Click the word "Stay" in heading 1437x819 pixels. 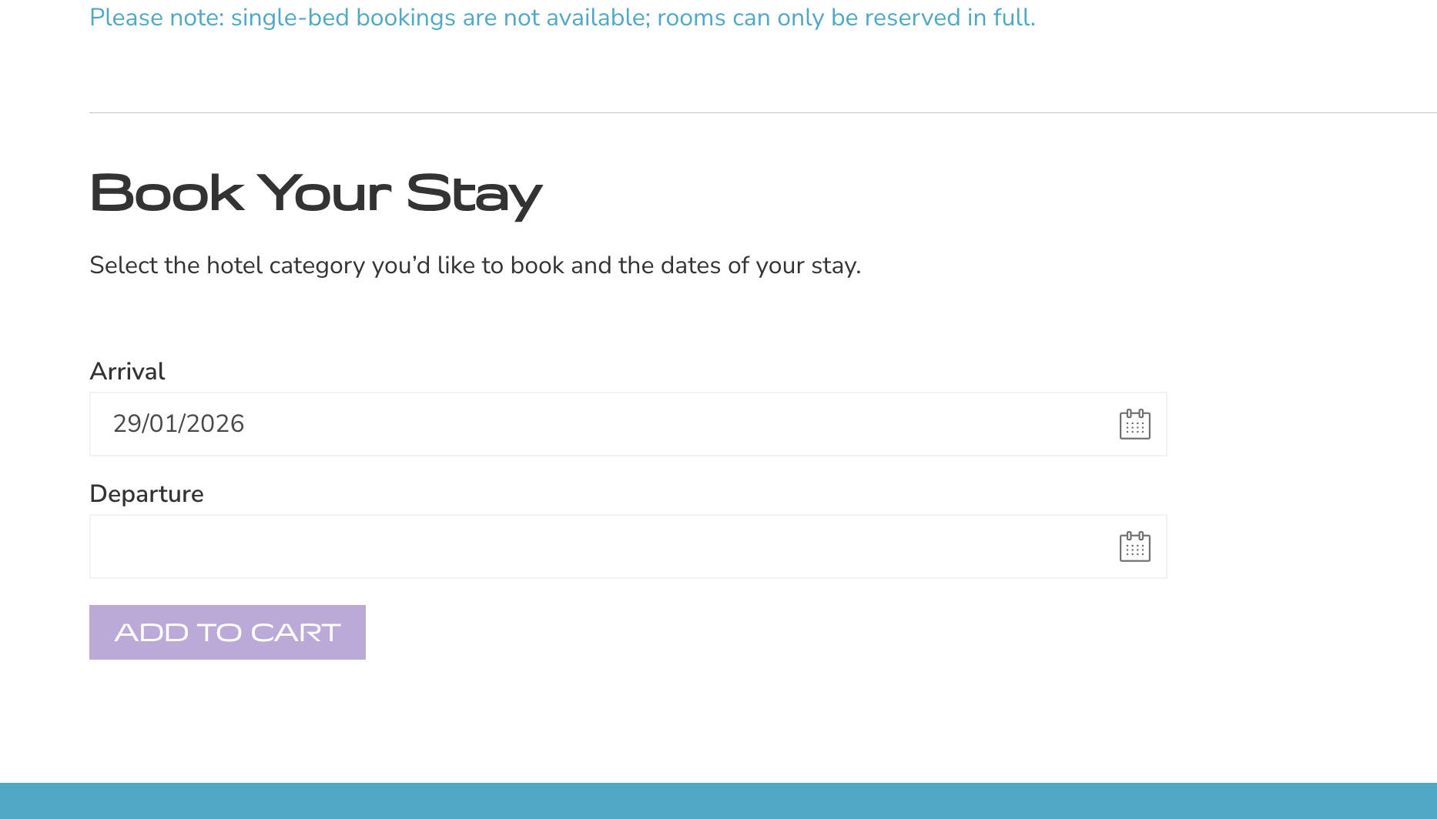click(474, 192)
